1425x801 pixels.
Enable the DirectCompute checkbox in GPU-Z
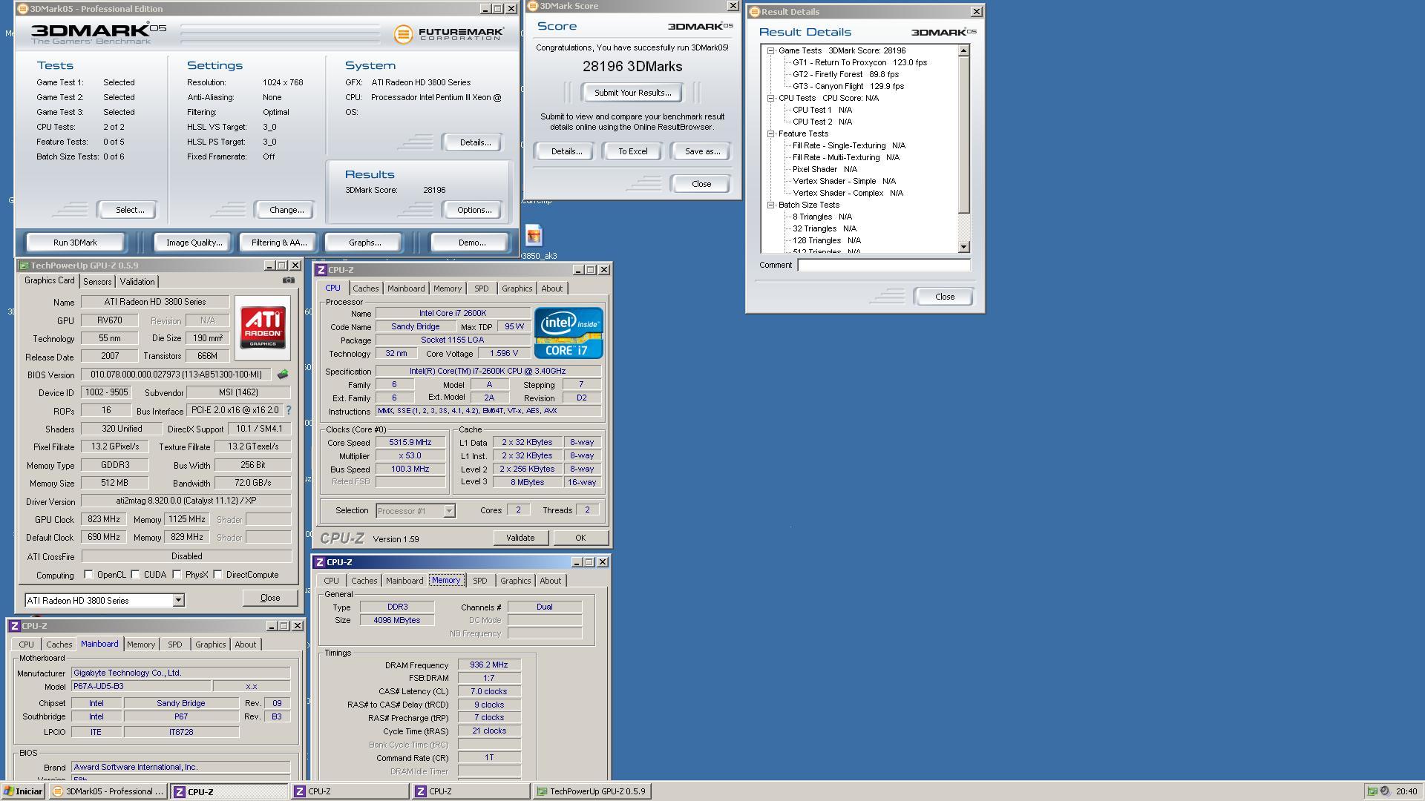click(217, 575)
